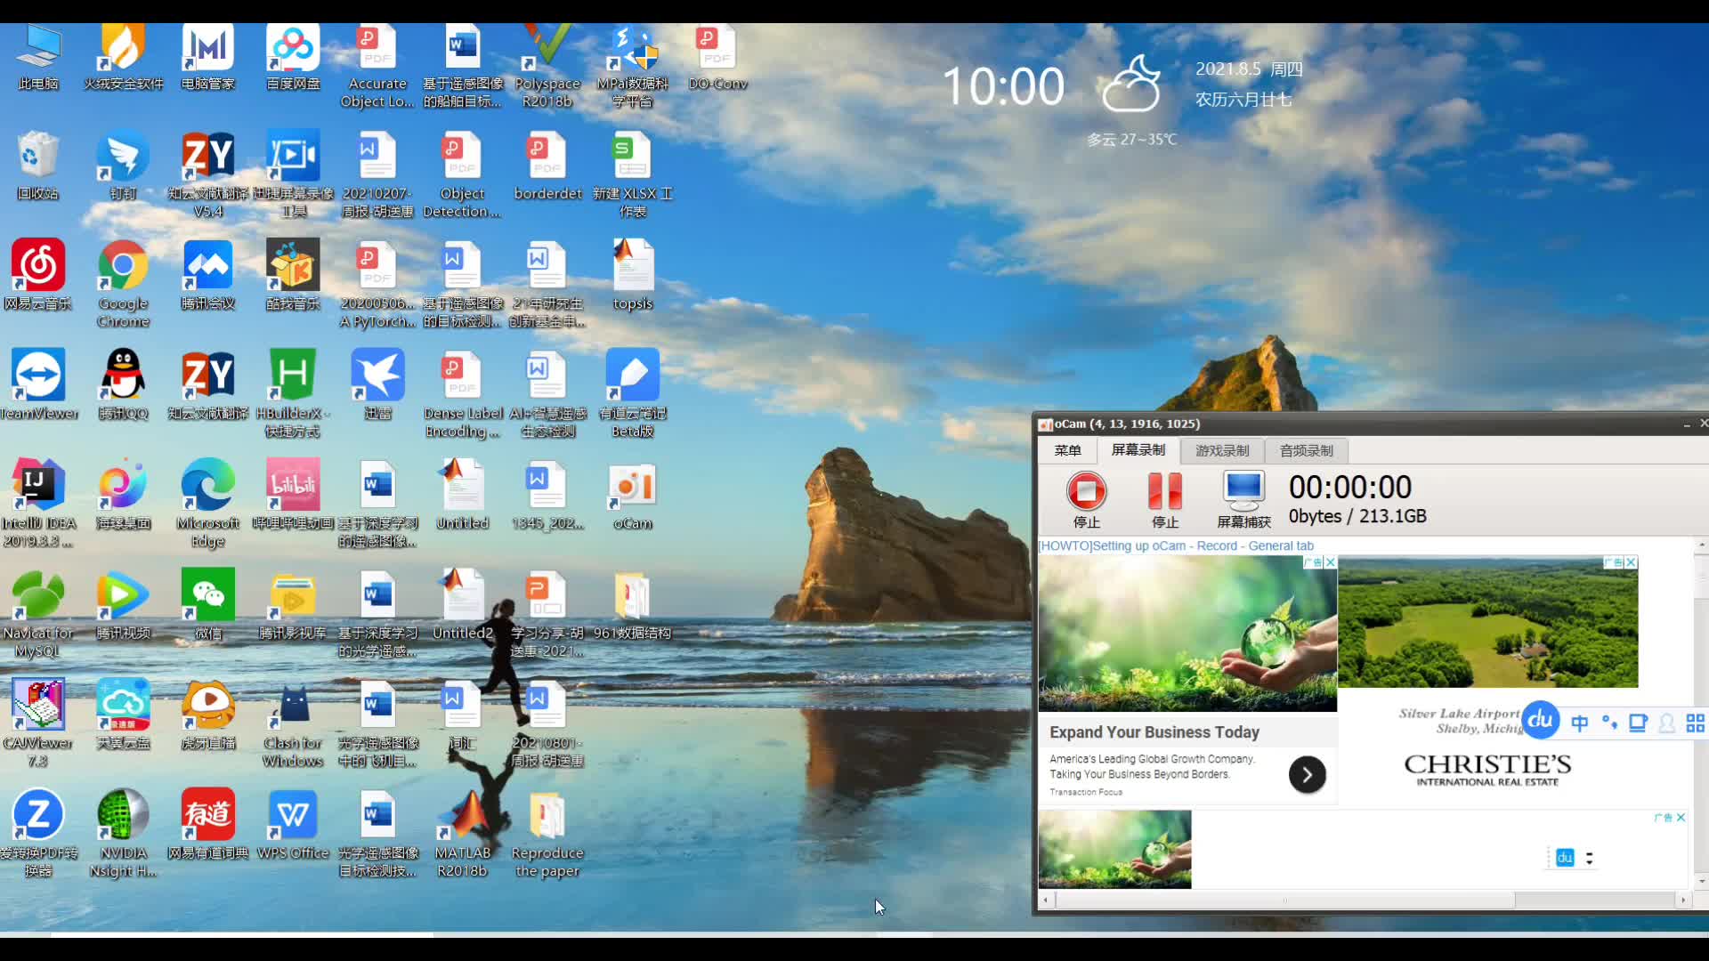Select the 网易云音乐 icon
Image resolution: width=1709 pixels, height=961 pixels.
38,276
